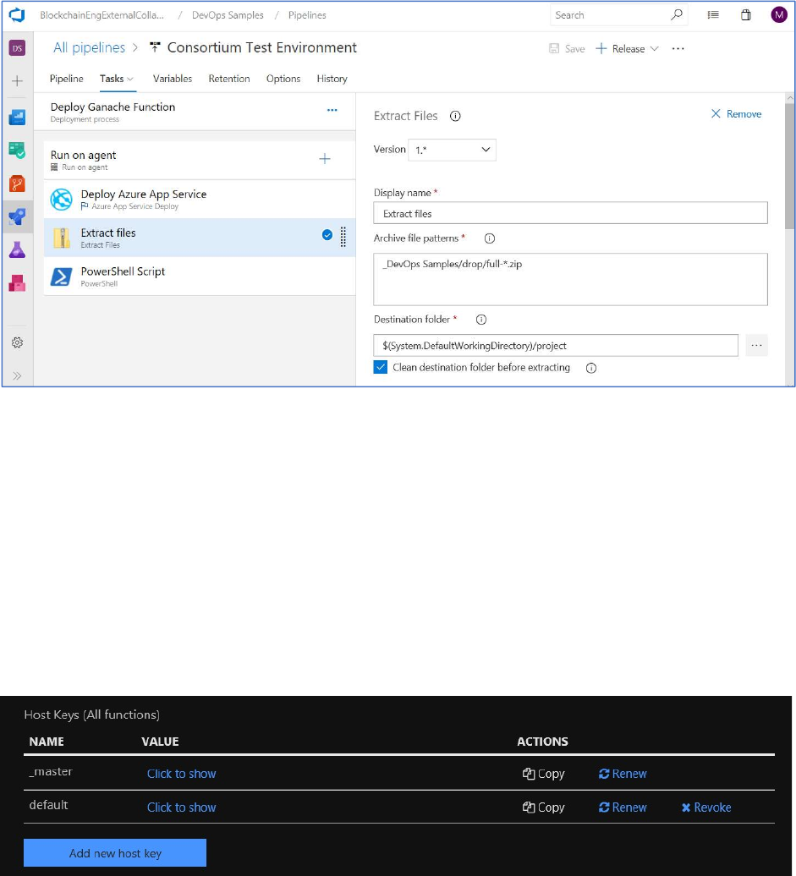Copy the default host key
Viewport: 796px width, 876px height.
coord(543,808)
